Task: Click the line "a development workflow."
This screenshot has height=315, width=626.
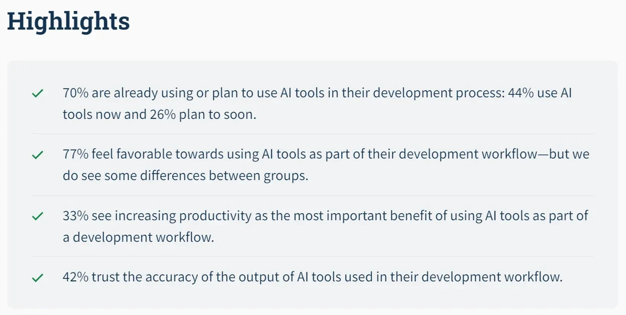Action: tap(139, 237)
